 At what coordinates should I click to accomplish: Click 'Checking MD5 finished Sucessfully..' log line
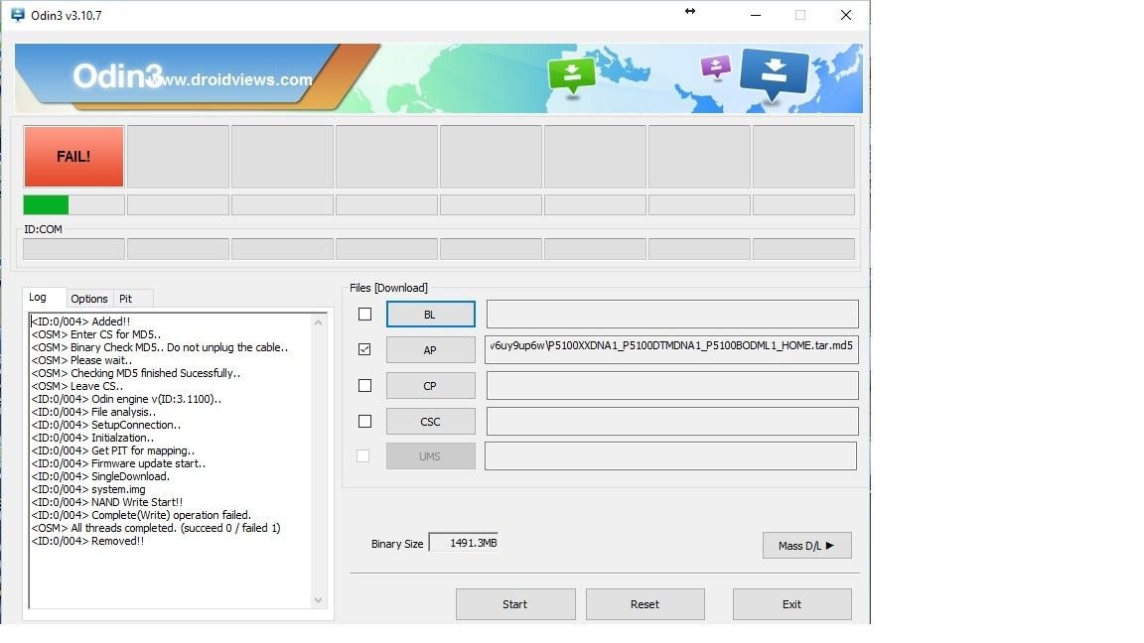[x=136, y=373]
